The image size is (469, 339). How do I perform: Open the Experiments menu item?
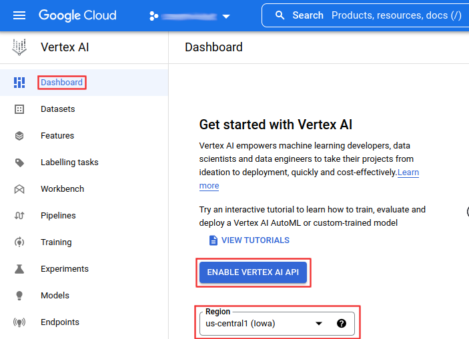65,269
